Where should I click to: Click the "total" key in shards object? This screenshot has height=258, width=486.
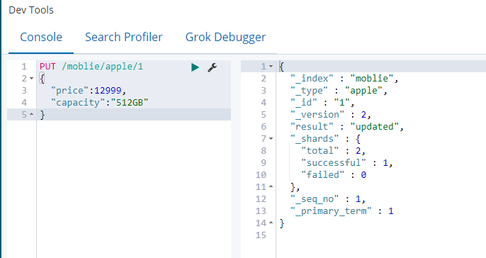coord(320,151)
